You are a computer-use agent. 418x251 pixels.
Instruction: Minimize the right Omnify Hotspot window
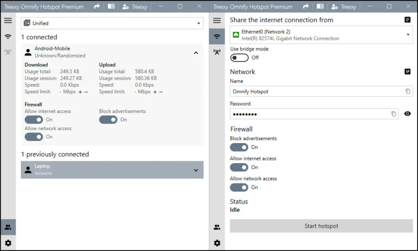click(x=370, y=7)
